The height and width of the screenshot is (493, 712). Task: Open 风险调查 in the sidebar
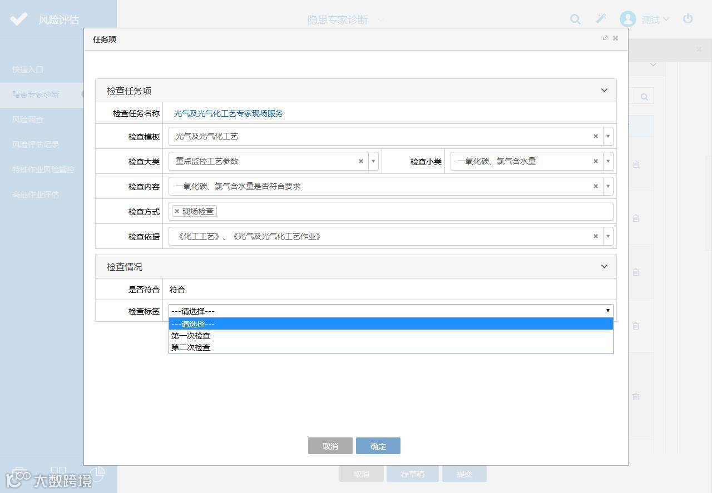(x=28, y=119)
